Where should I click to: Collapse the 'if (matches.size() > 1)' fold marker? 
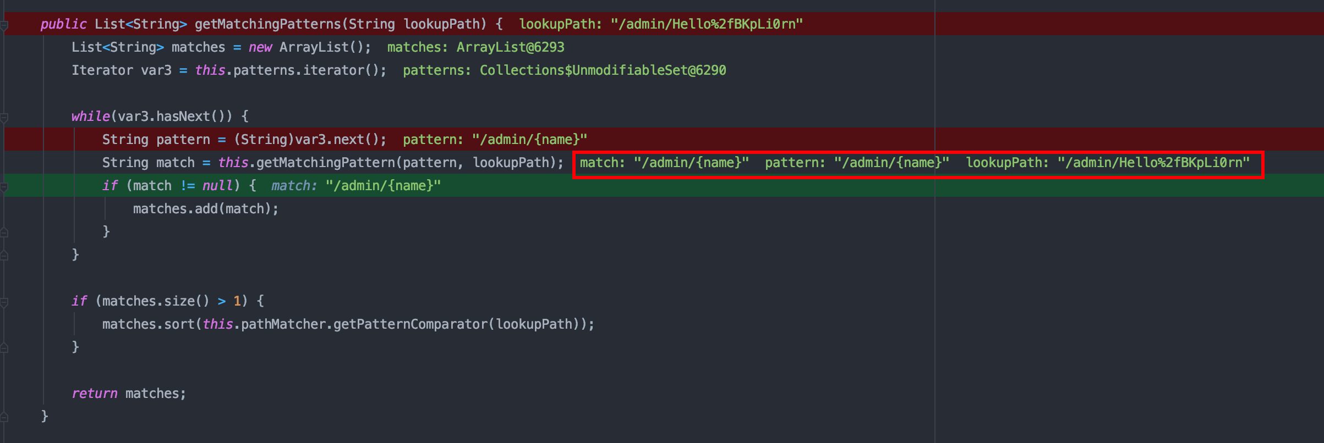[x=4, y=302]
